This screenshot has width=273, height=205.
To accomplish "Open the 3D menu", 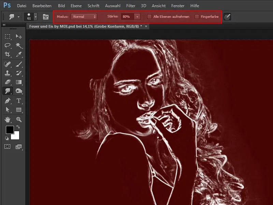I will (x=143, y=6).
